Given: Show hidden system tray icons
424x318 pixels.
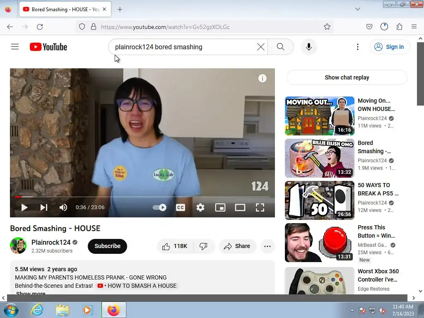Looking at the screenshot, I should coord(352,311).
